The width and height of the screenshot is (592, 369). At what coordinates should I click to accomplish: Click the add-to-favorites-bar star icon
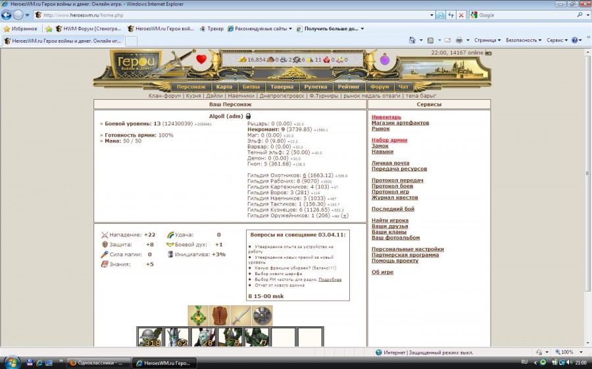pos(49,29)
